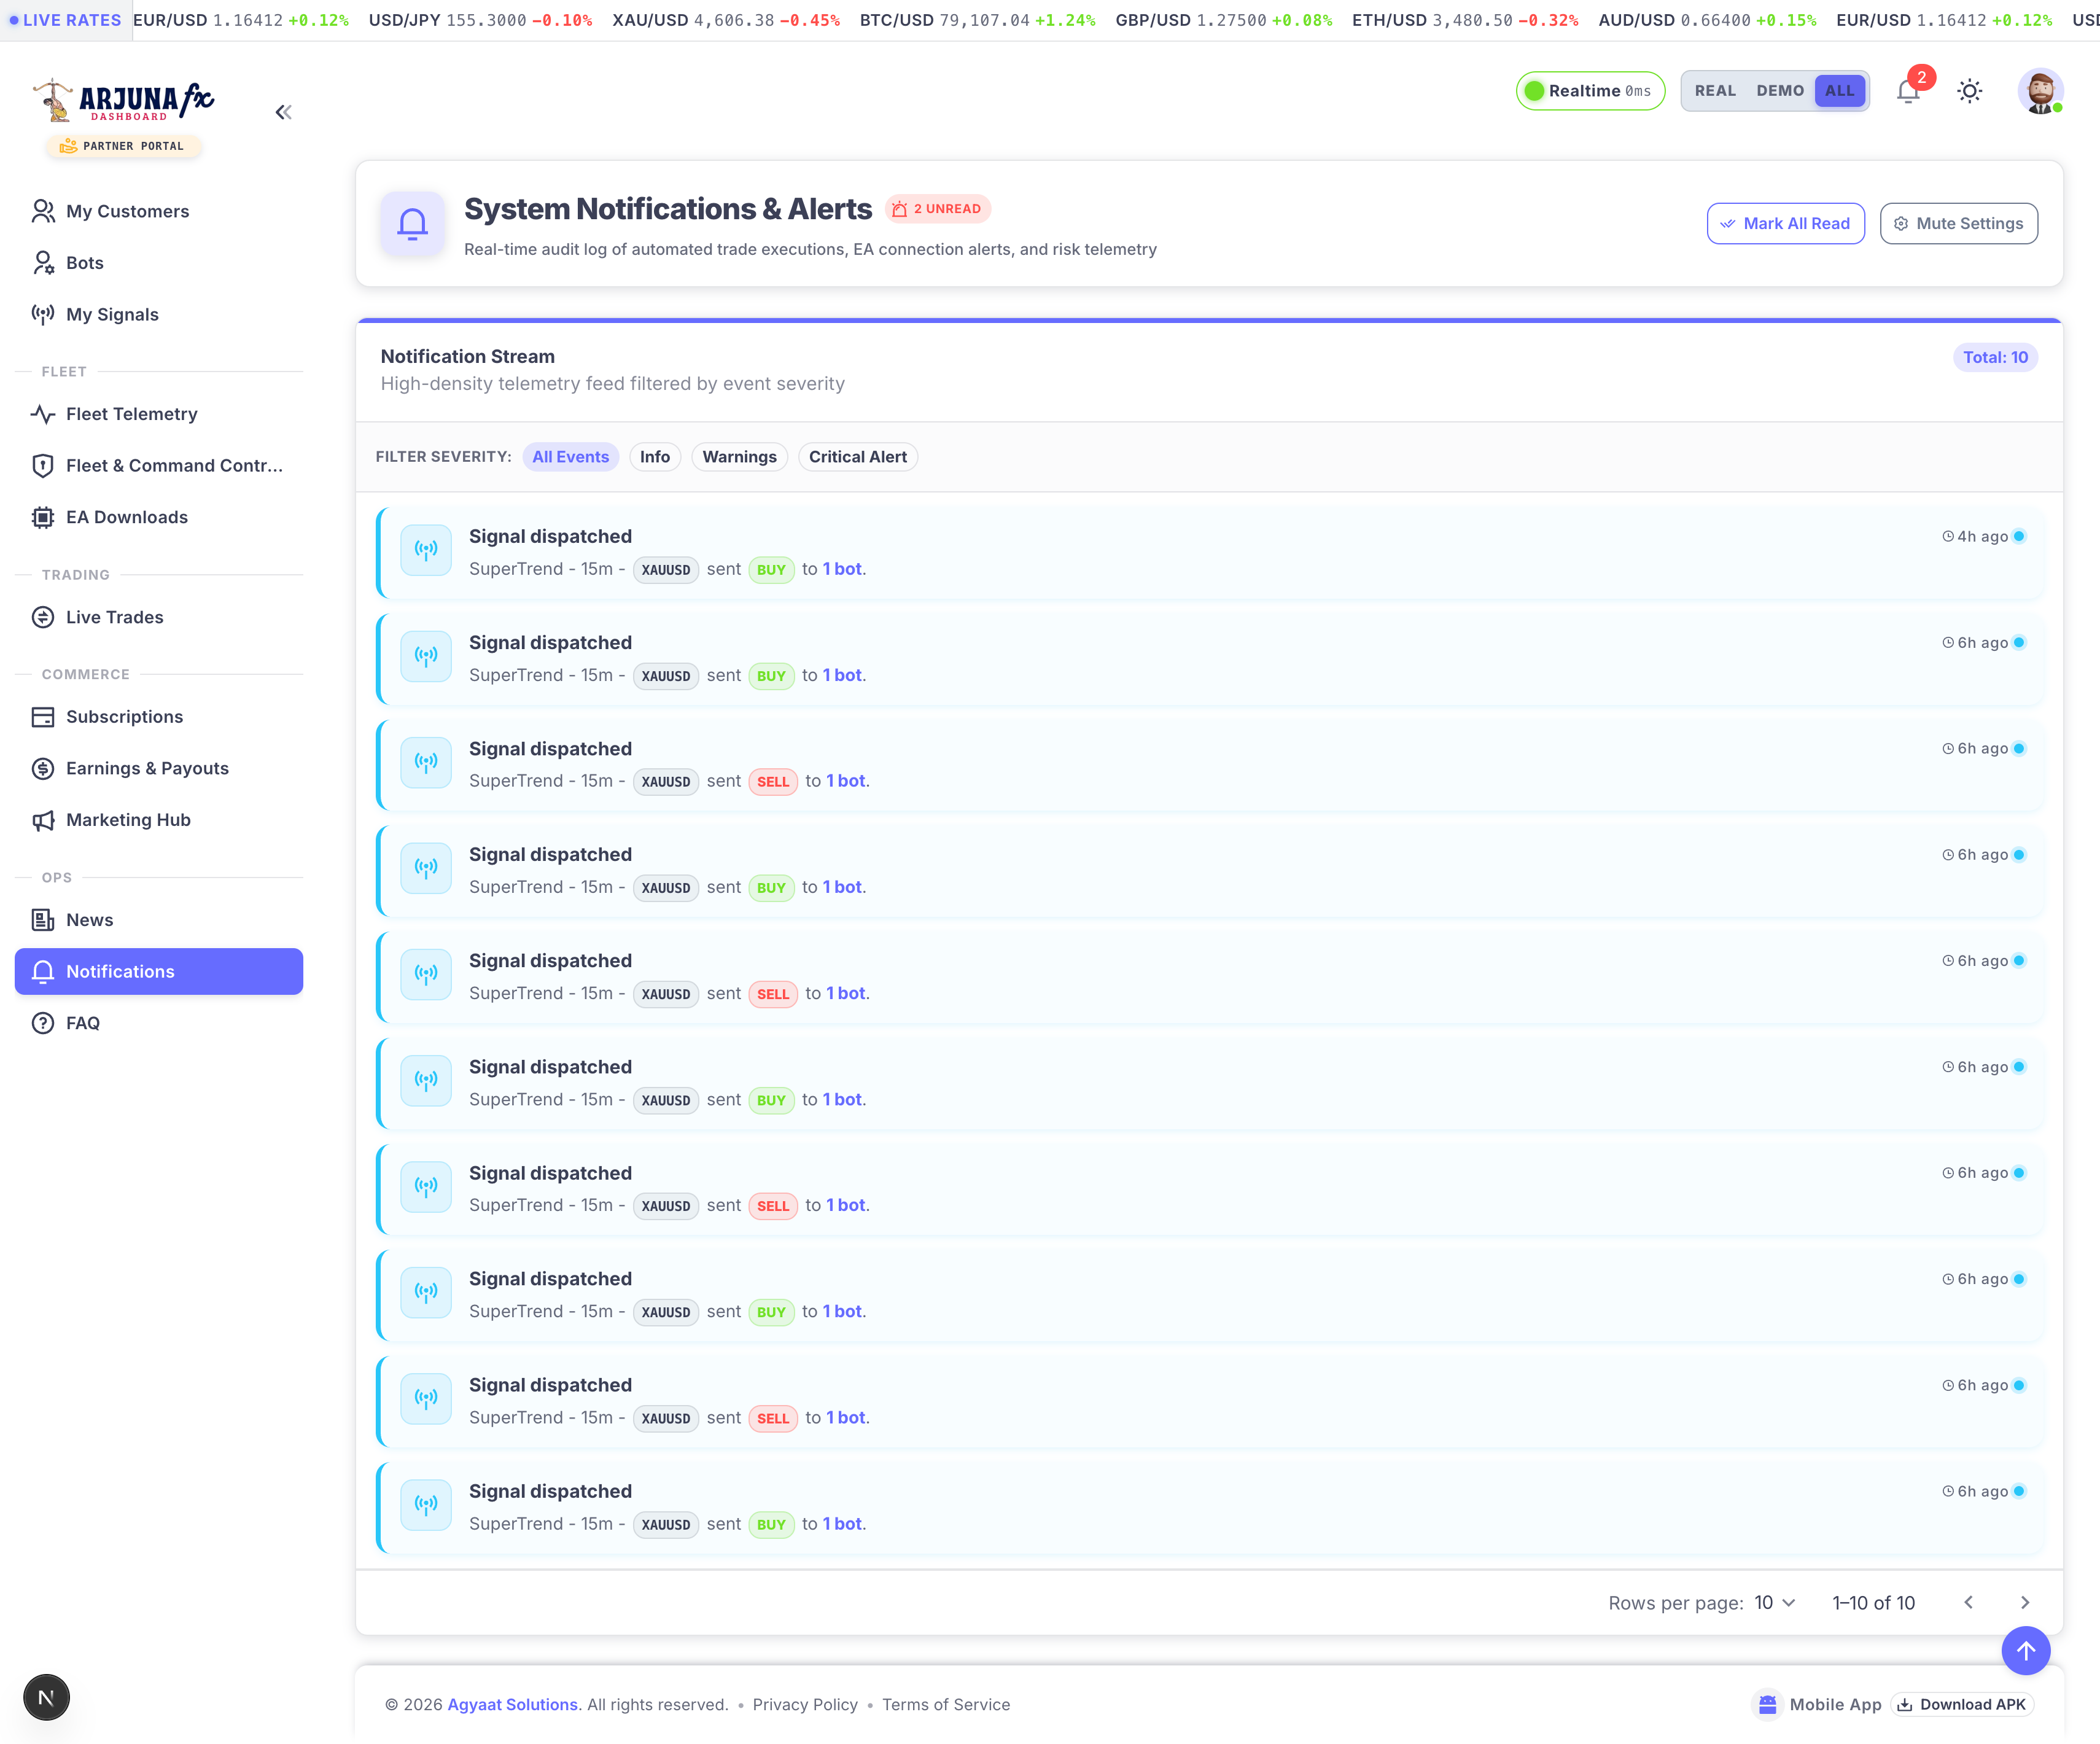Open the user avatar profile menu

click(2040, 91)
